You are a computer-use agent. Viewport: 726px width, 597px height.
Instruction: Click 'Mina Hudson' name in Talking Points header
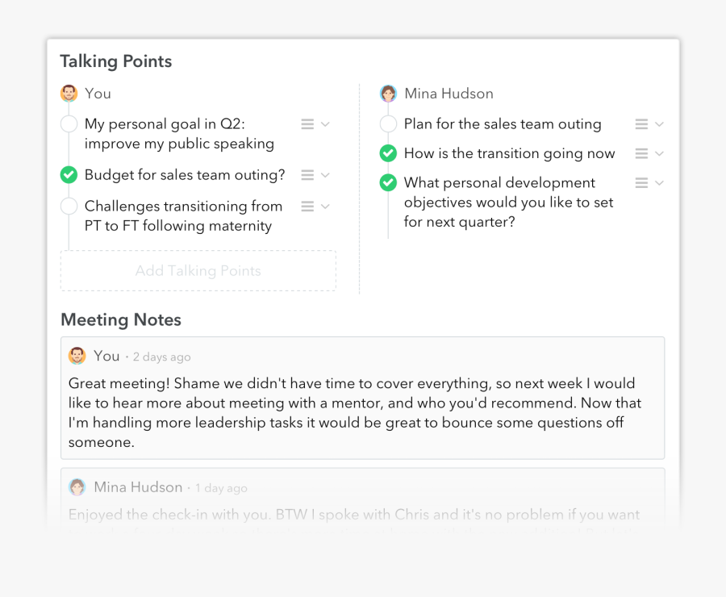[x=449, y=94]
